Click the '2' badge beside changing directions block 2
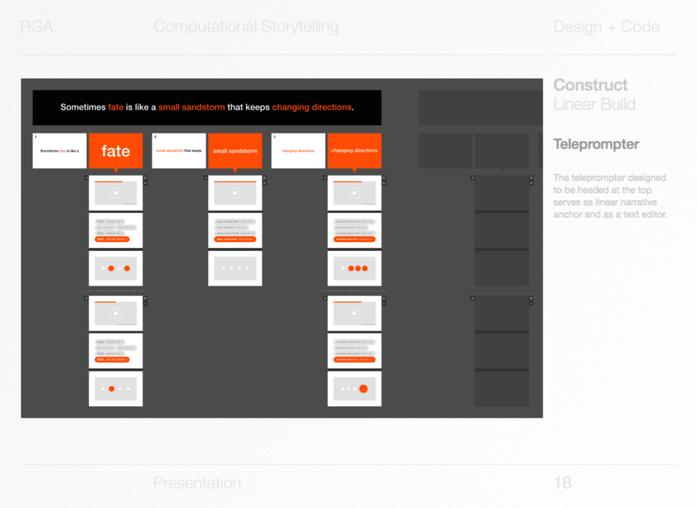This screenshot has height=508, width=697. 325,298
